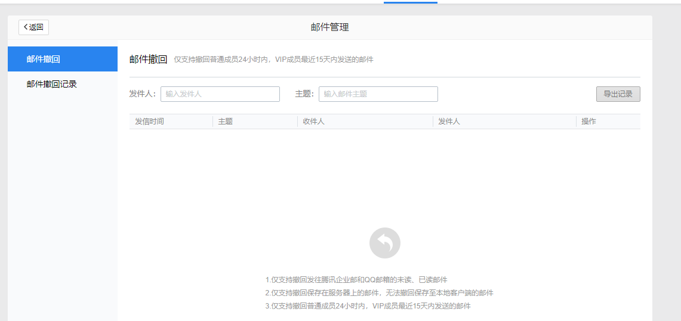The image size is (681, 321).
Task: Click the 主题 label before the input
Action: (304, 94)
